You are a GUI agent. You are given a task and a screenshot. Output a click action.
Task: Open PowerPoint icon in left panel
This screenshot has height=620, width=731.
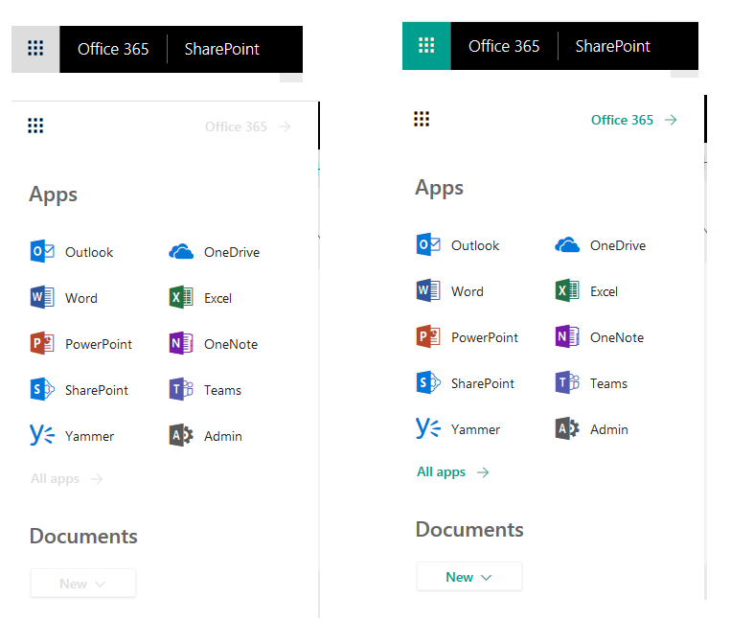pos(42,344)
